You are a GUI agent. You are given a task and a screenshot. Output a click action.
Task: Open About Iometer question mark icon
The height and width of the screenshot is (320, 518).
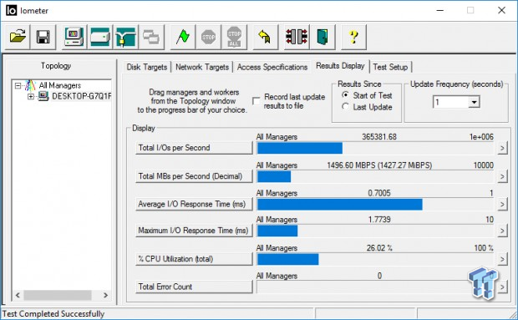pos(353,37)
